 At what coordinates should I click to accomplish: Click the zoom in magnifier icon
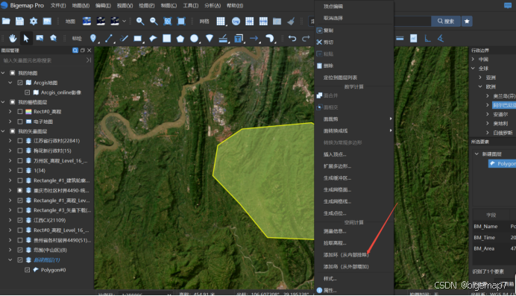[140, 22]
